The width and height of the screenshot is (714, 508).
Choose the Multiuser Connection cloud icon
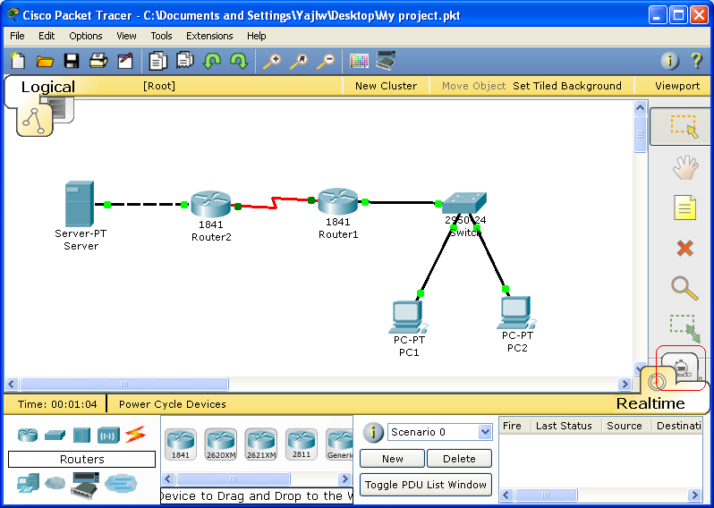pos(121,484)
